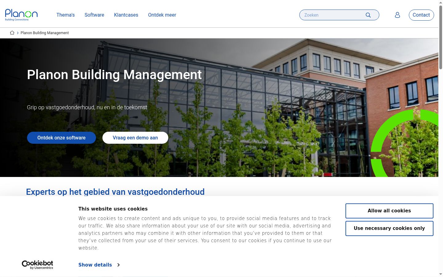Click the Cookiebot logo
Image resolution: width=443 pixels, height=277 pixels.
pyautogui.click(x=38, y=265)
